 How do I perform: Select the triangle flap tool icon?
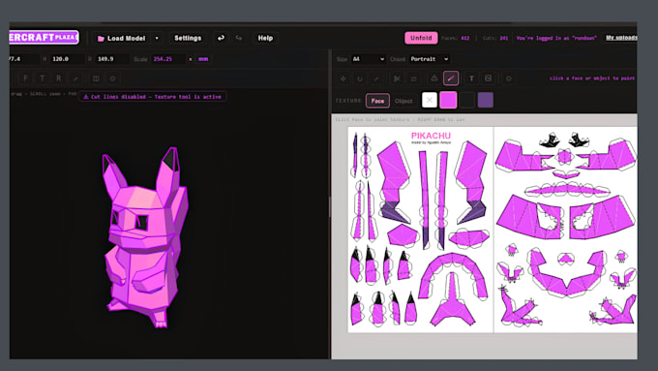coord(434,78)
